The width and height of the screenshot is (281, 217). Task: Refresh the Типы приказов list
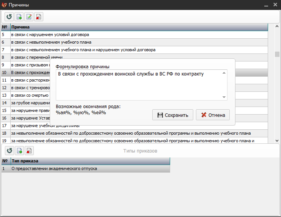point(9,151)
